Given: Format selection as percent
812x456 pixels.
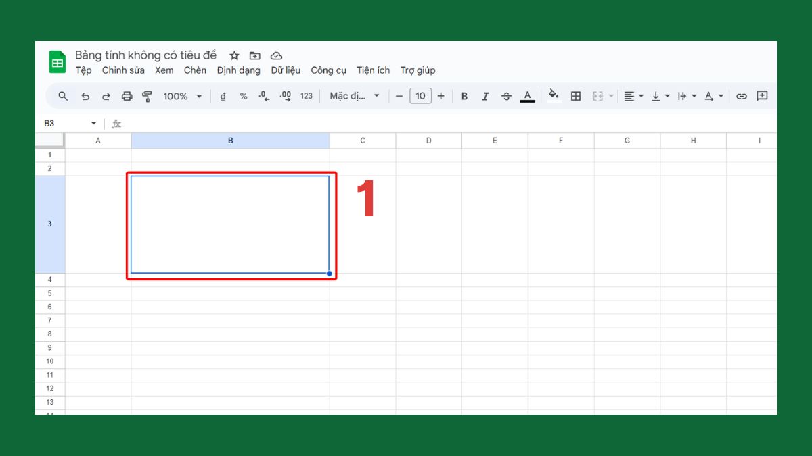Looking at the screenshot, I should click(243, 95).
